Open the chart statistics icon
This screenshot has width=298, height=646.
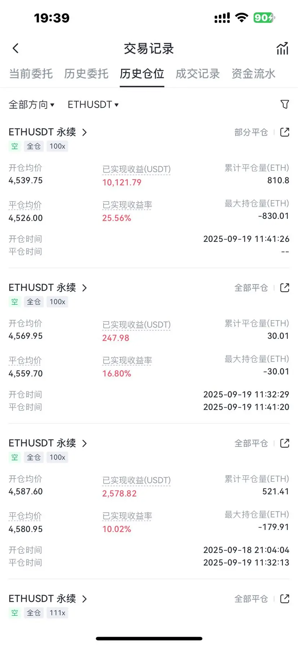[283, 48]
